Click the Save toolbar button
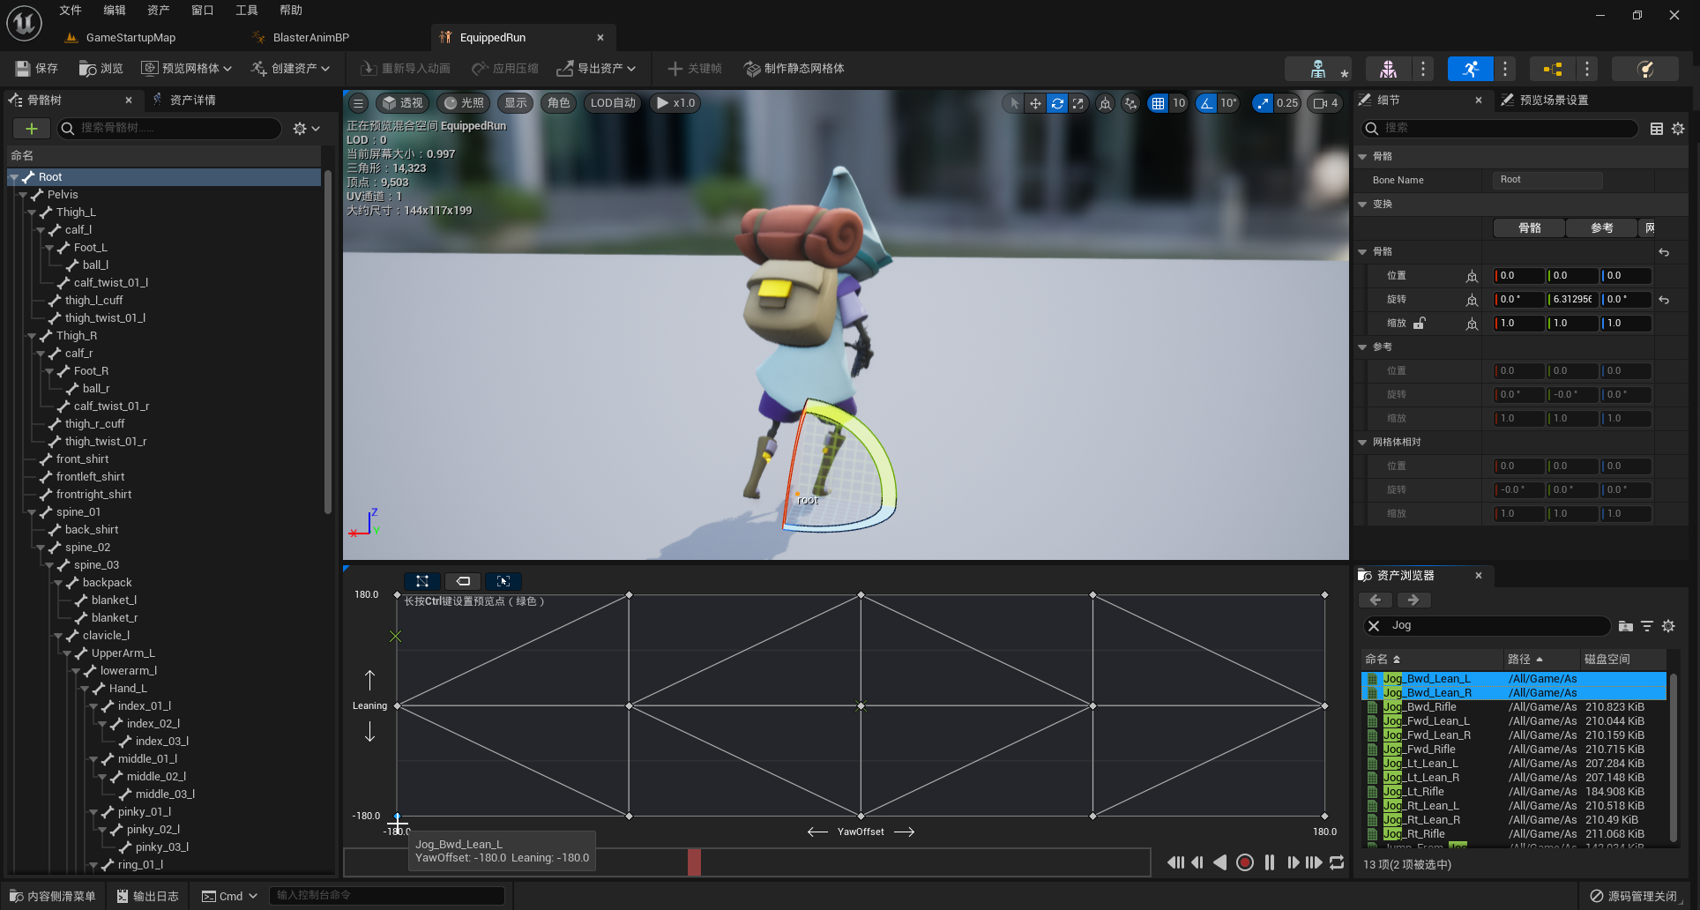This screenshot has width=1700, height=910. [x=37, y=68]
